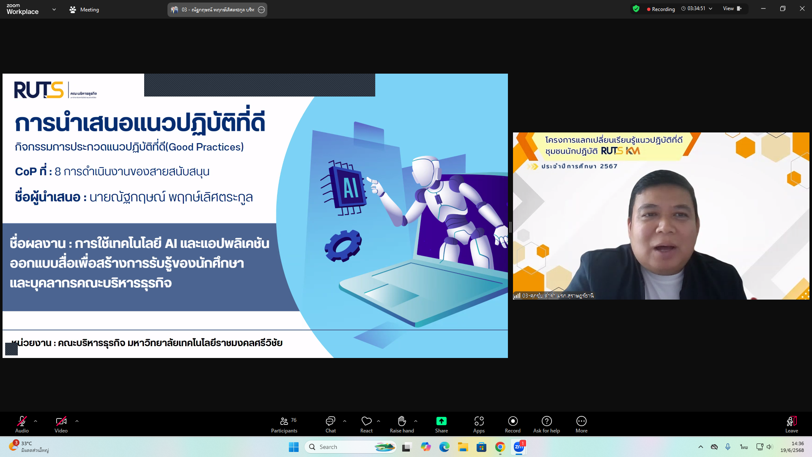Open the More options menu

click(582, 424)
